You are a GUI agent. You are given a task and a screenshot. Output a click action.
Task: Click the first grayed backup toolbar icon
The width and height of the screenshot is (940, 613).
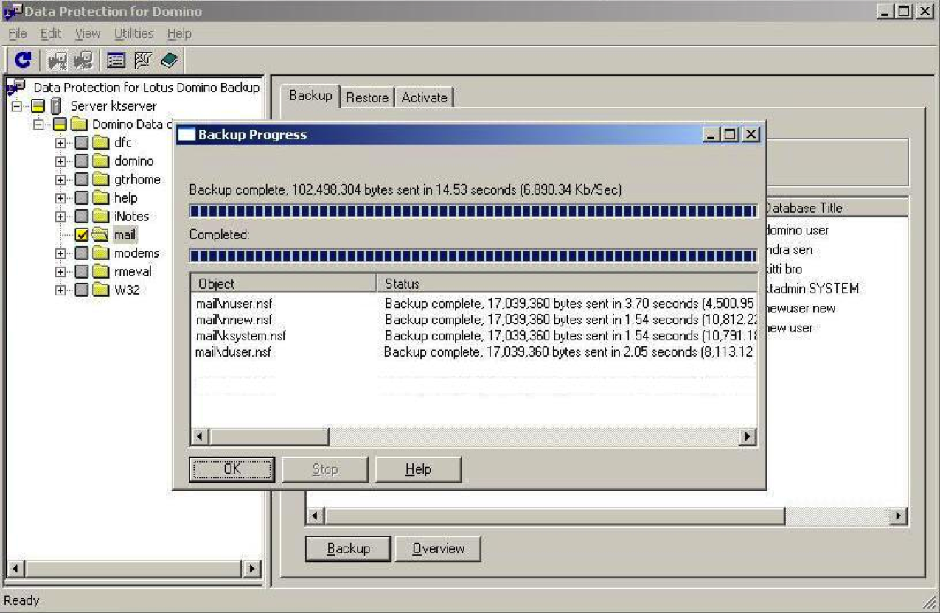pos(58,60)
